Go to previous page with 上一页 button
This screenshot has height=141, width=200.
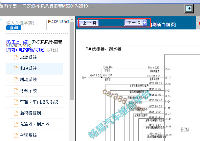click(88, 23)
